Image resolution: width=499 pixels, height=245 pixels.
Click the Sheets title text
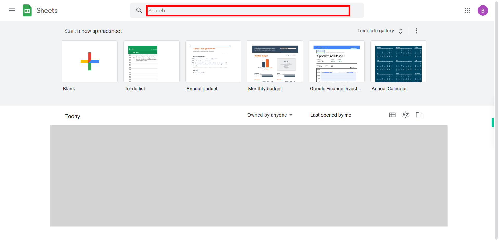47,11
